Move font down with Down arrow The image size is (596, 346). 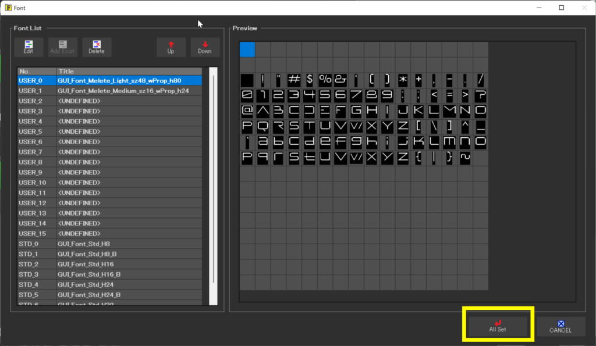205,47
